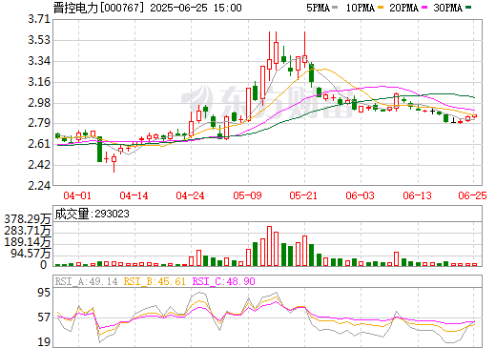Click the 57 RSI axis label

(44, 317)
